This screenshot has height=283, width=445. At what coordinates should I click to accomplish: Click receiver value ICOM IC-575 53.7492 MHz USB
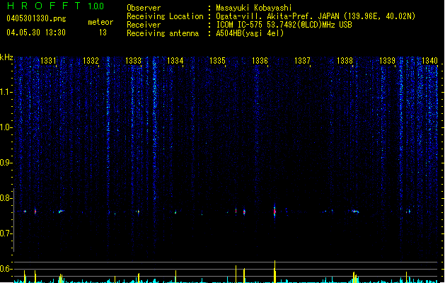coord(284,25)
